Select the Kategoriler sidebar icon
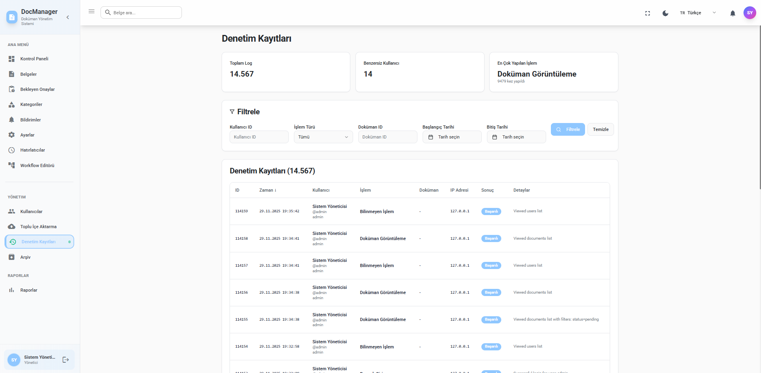 click(x=12, y=104)
